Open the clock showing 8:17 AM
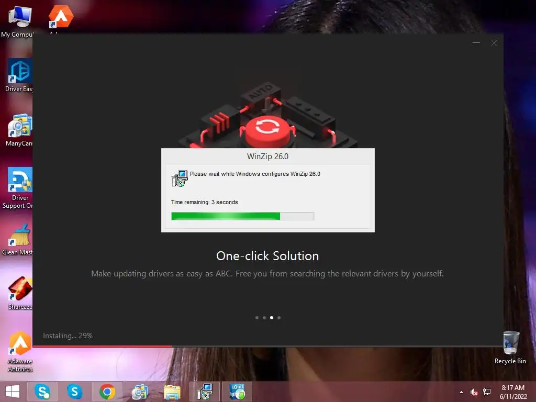This screenshot has height=402, width=536. (513, 392)
